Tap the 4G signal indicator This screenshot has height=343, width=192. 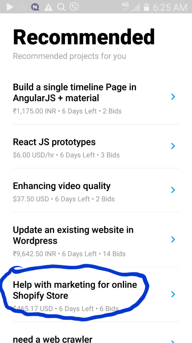(125, 7)
